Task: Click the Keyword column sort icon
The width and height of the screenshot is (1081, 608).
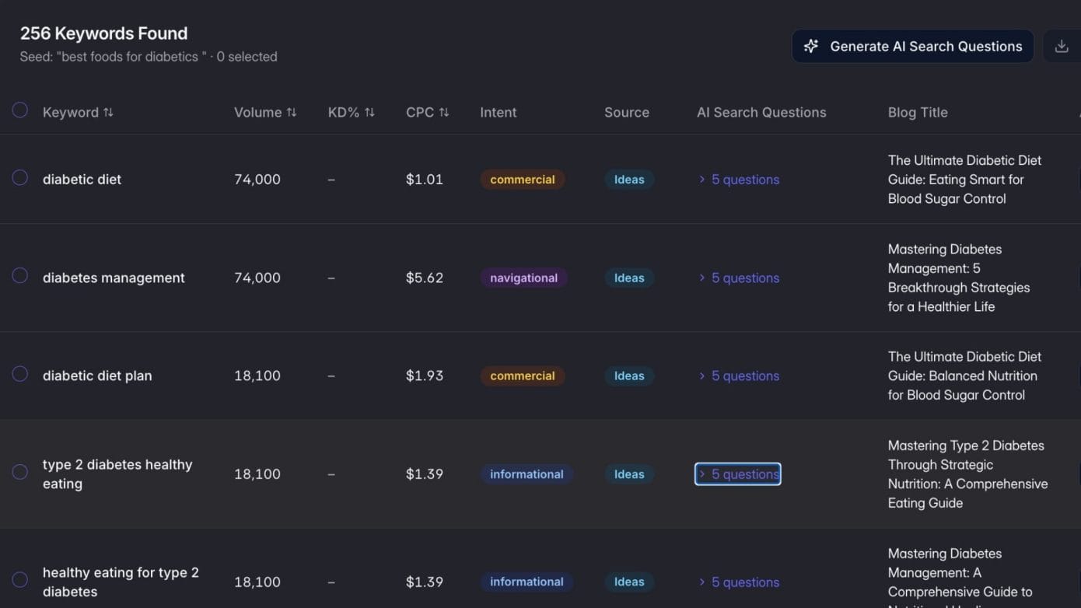Action: 108,113
